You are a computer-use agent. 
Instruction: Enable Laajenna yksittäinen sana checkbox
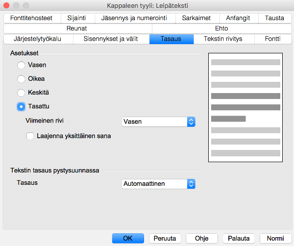(x=30, y=136)
